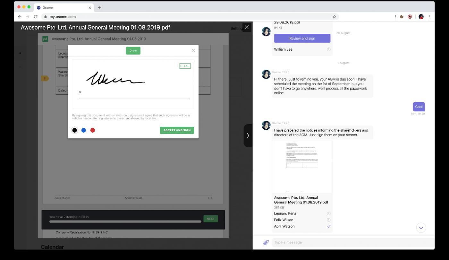This screenshot has height=260, width=449.
Task: Click pending clock icon beside Leonard Pena
Action: (329, 213)
